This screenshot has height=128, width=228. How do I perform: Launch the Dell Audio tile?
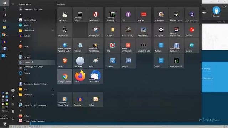pyautogui.click(x=65, y=30)
